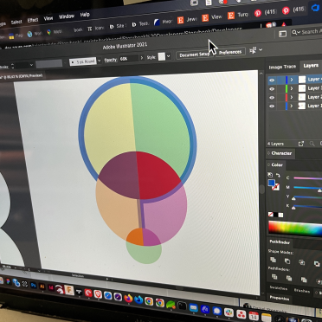The width and height of the screenshot is (322, 322).
Task: Click the black swatch in Color panel
Action: [276, 215]
